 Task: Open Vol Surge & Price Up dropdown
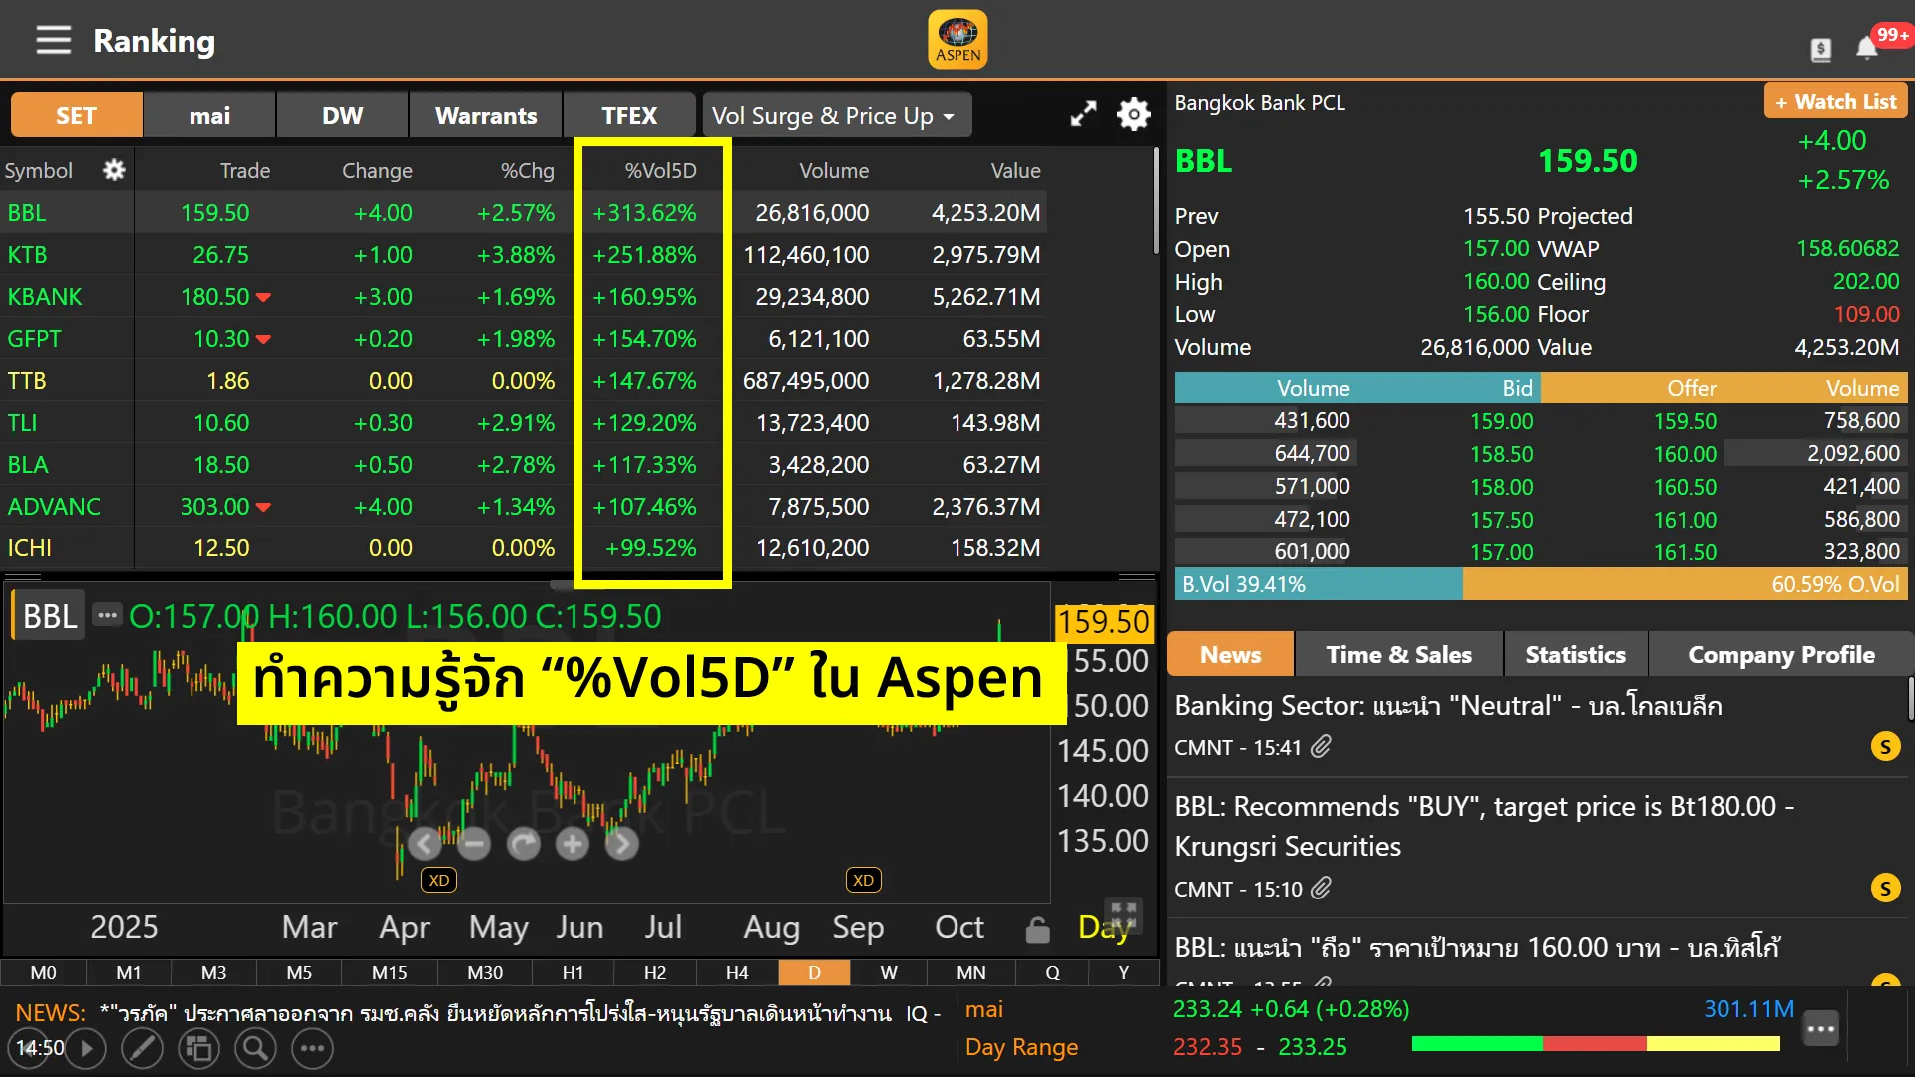click(x=836, y=116)
